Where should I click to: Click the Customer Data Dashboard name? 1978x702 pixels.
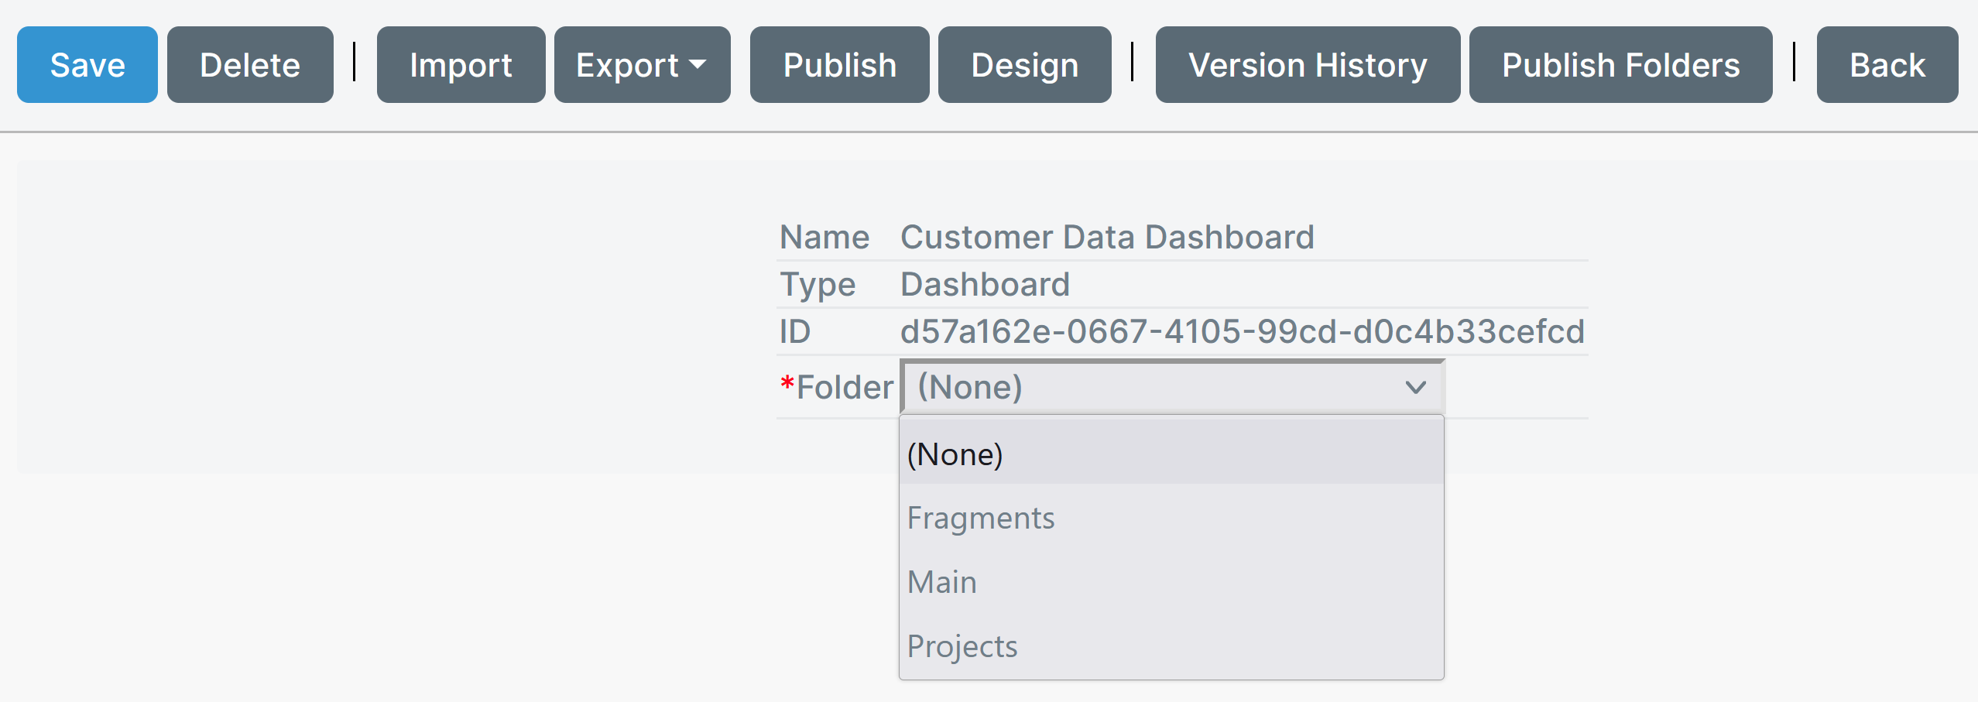pos(1107,237)
